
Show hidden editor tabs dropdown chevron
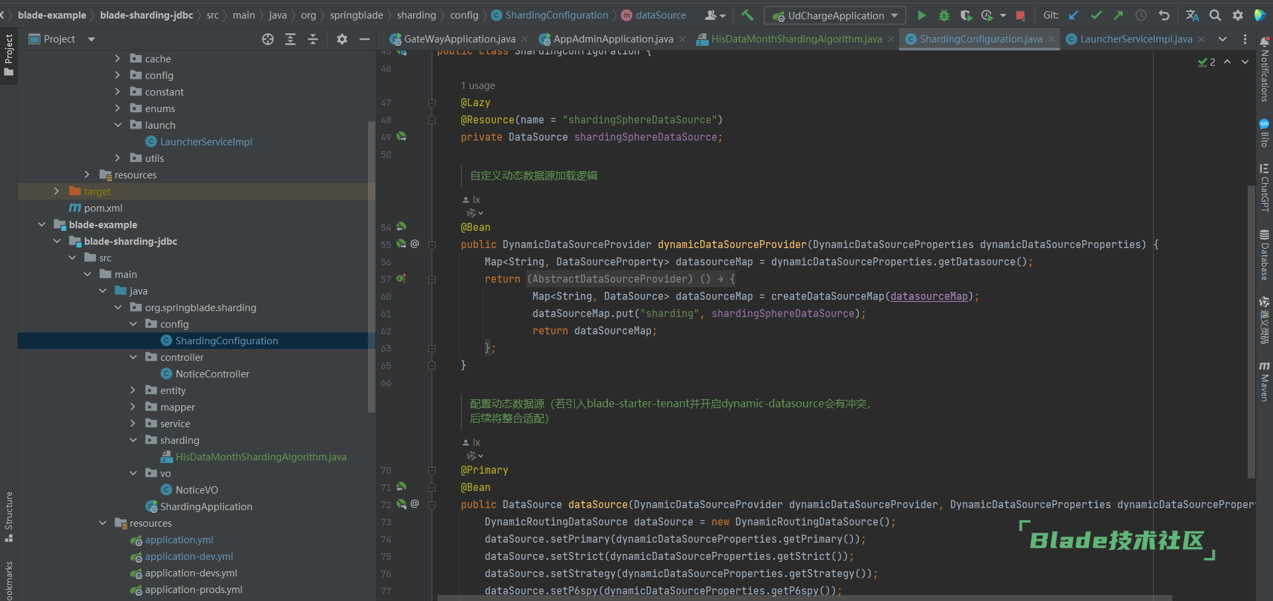point(1223,39)
